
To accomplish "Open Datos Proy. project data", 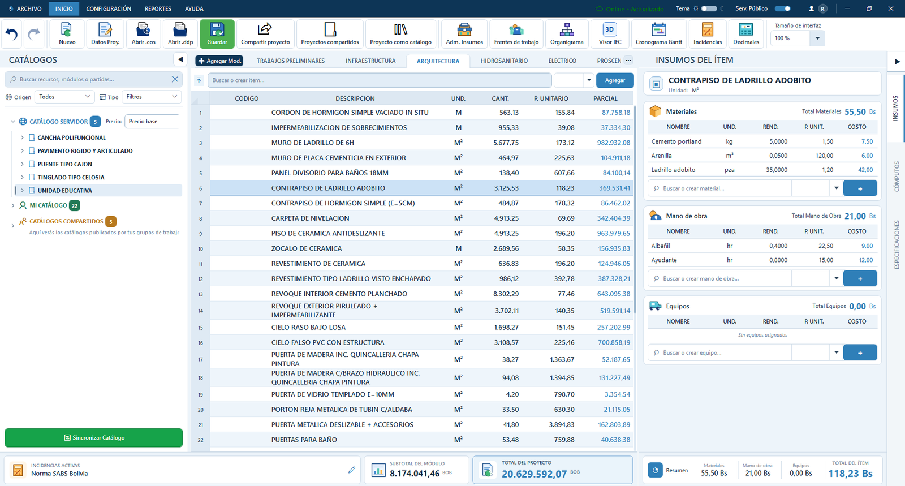I will tap(105, 34).
